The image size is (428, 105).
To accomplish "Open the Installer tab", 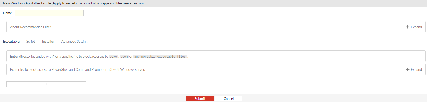I will (48, 41).
